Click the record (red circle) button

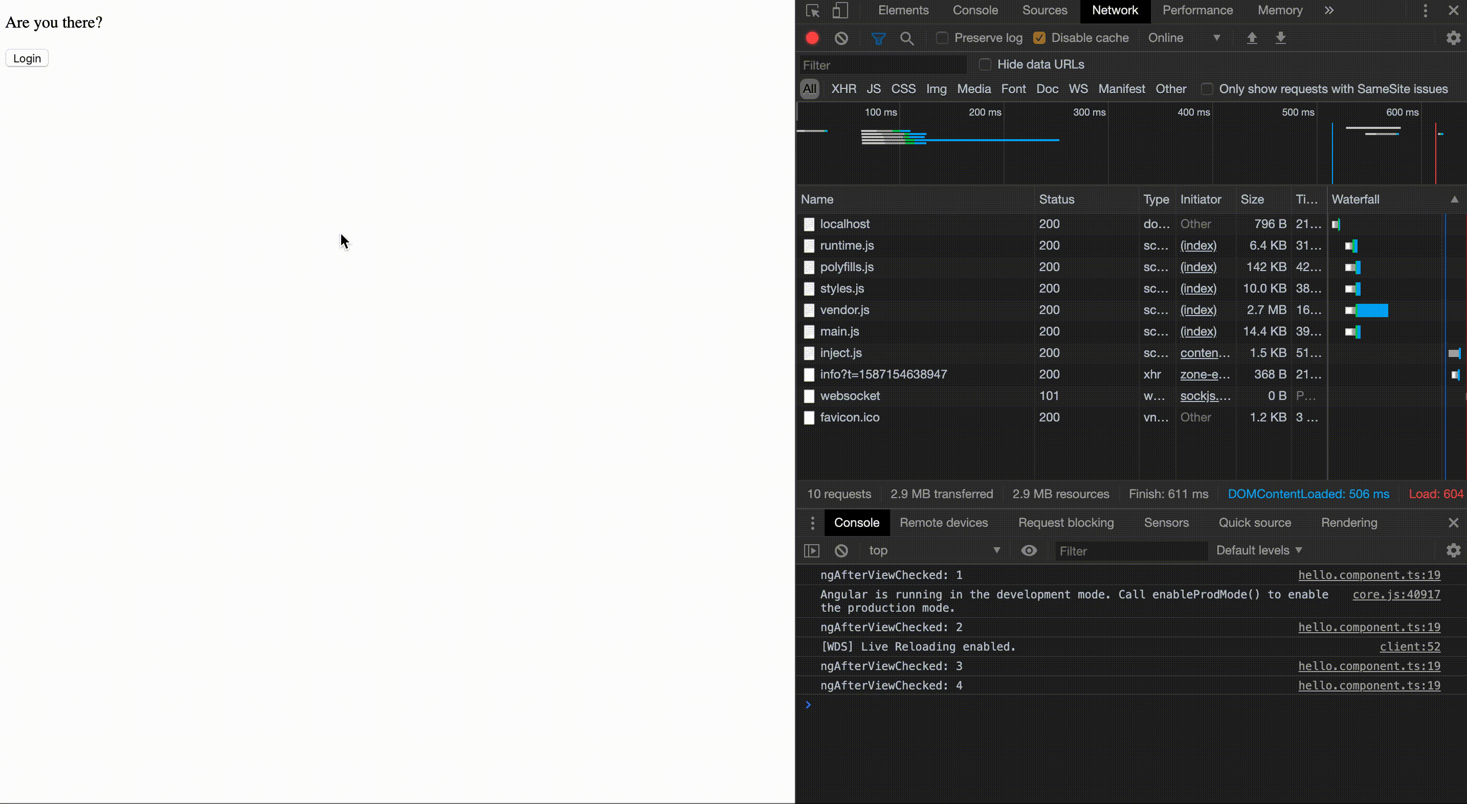812,38
